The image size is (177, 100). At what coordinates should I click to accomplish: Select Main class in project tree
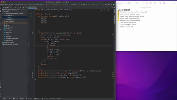point(11,17)
